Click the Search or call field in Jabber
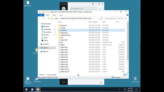164x92 pixels. click(x=84, y=8)
